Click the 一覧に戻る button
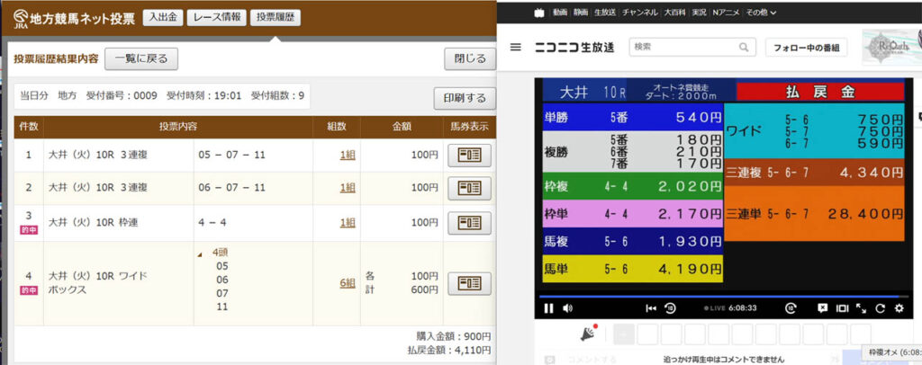 pos(141,59)
